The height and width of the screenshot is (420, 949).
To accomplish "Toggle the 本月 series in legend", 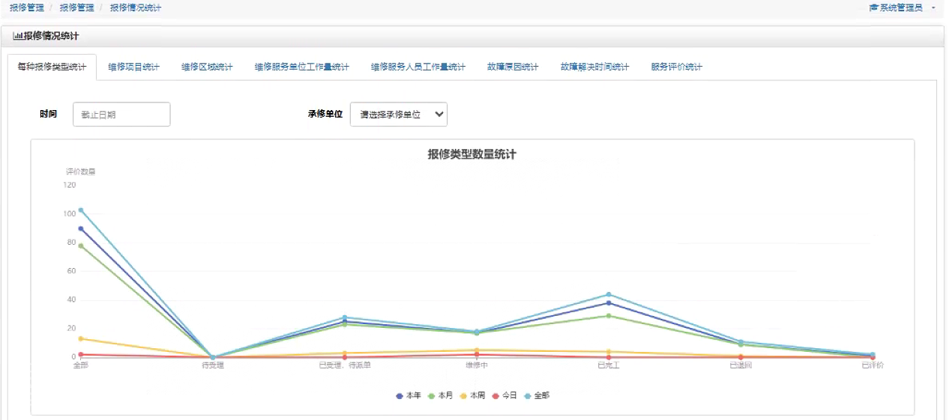I will tap(440, 395).
